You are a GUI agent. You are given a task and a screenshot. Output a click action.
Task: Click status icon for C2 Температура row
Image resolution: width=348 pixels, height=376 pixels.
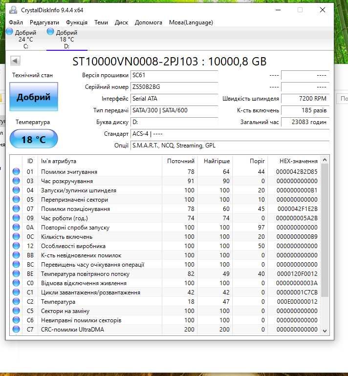click(16, 301)
